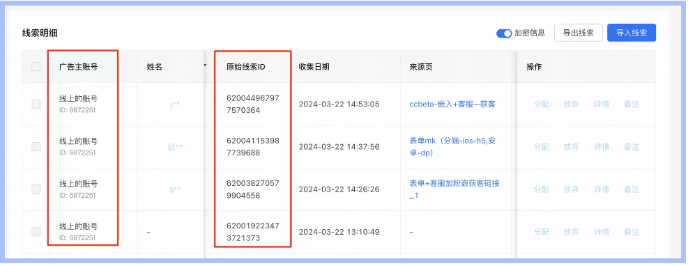Viewport: 688px width, 266px height.
Task: Toggle the 加密信息 switch
Action: (x=504, y=33)
